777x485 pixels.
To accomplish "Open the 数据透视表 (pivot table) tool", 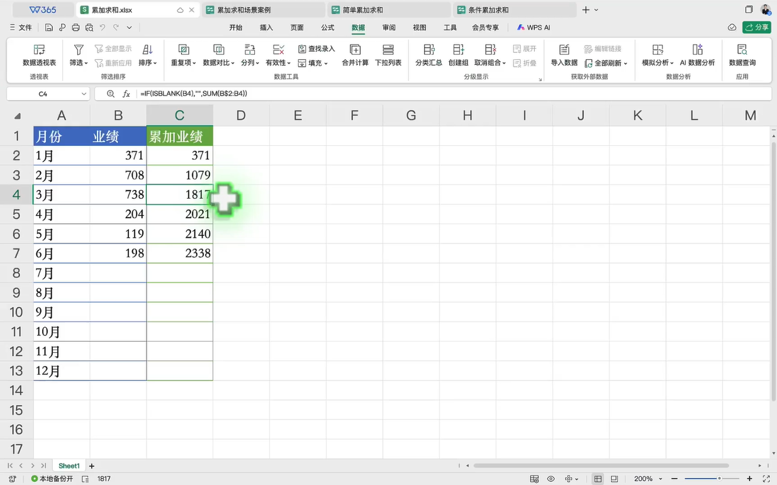I will [x=39, y=55].
